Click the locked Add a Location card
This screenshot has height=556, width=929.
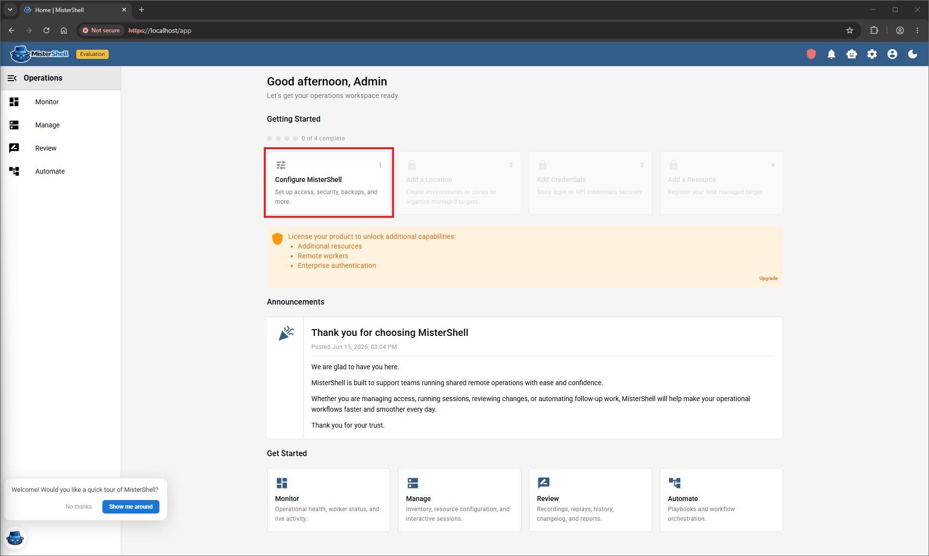(459, 183)
